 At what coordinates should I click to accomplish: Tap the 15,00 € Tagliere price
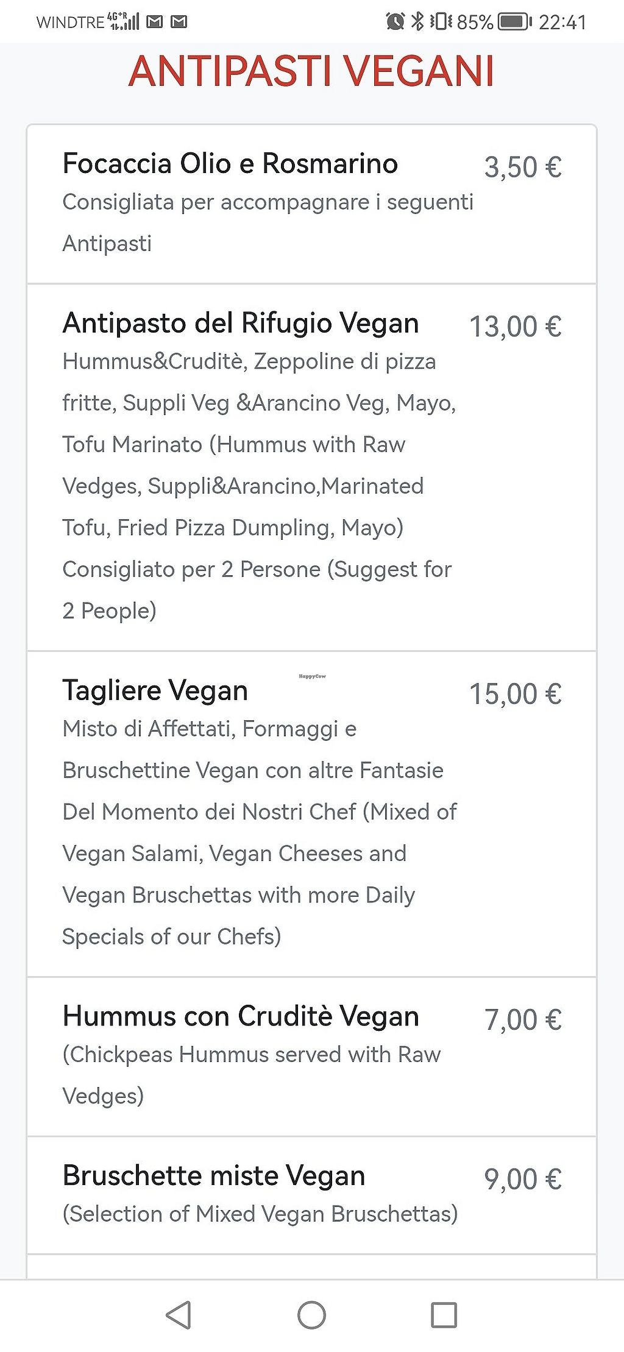click(x=516, y=694)
